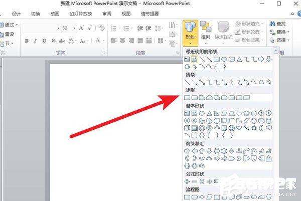Choose the chevron arrow shape
This screenshot has height=201, width=301.
[239, 158]
